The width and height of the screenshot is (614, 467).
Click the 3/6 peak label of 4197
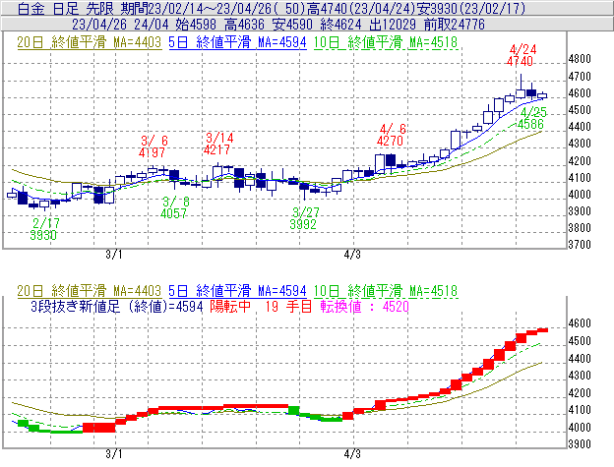[153, 146]
